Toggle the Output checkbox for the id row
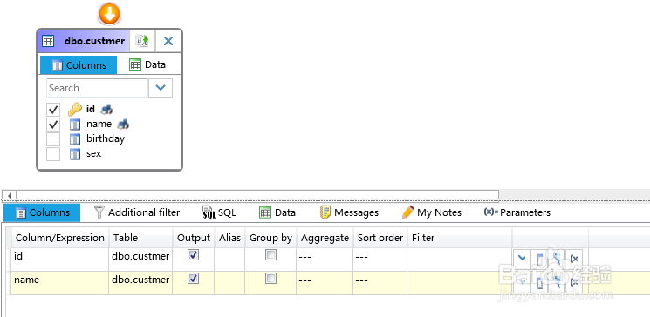Screen dimensions: 650x317 point(193,255)
